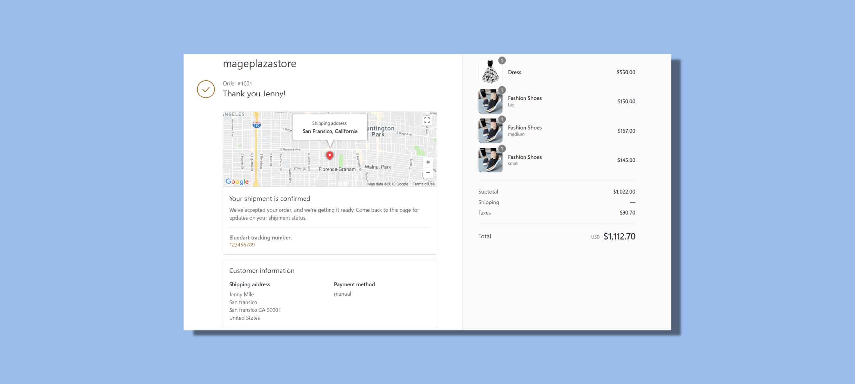Select the red shipping location pin on the map
The width and height of the screenshot is (855, 384).
tap(329, 155)
